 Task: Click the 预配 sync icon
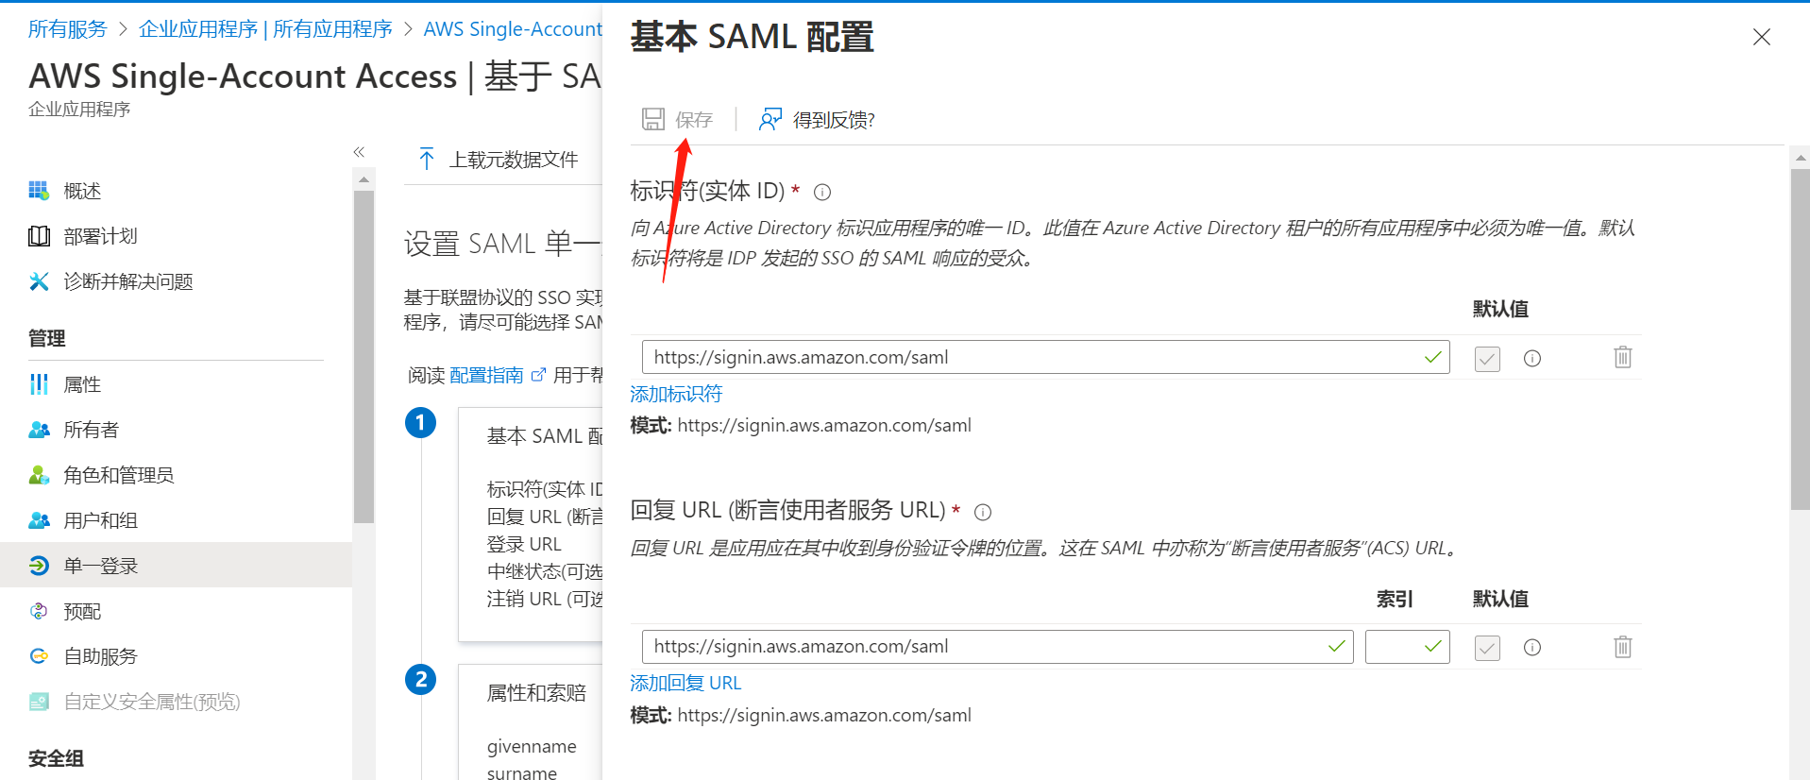39,611
